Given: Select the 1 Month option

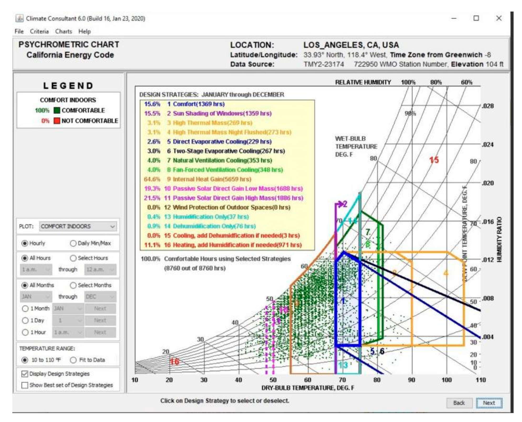Looking at the screenshot, I should [25, 308].
